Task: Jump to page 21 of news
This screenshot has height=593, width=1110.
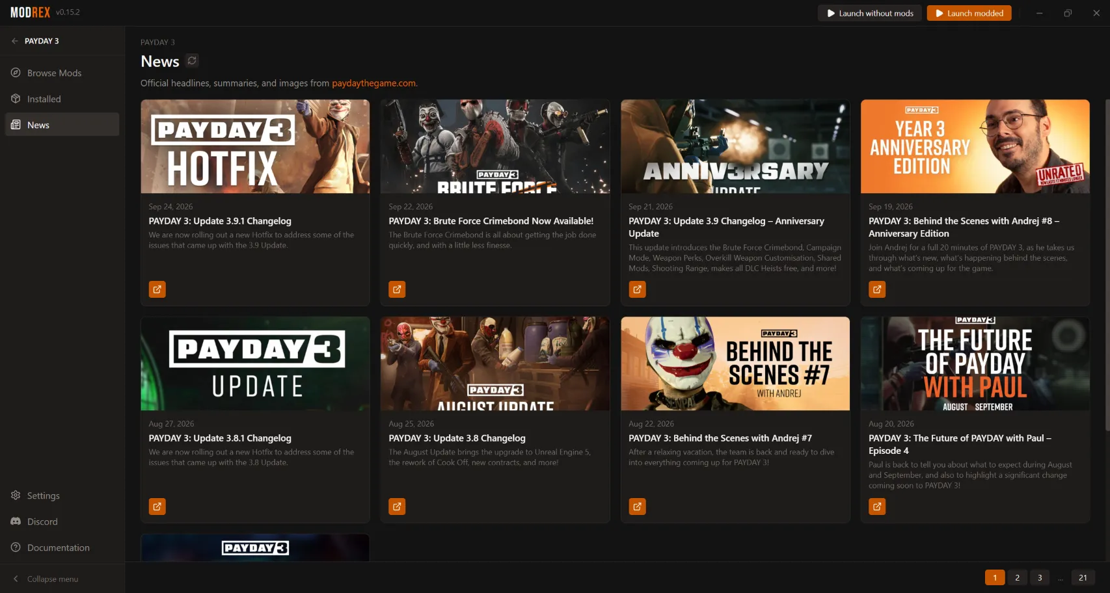Action: [1083, 577]
